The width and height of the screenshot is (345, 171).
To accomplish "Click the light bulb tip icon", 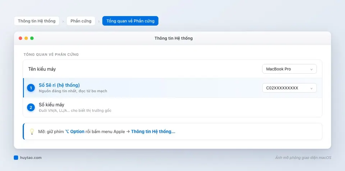I will click(x=32, y=131).
